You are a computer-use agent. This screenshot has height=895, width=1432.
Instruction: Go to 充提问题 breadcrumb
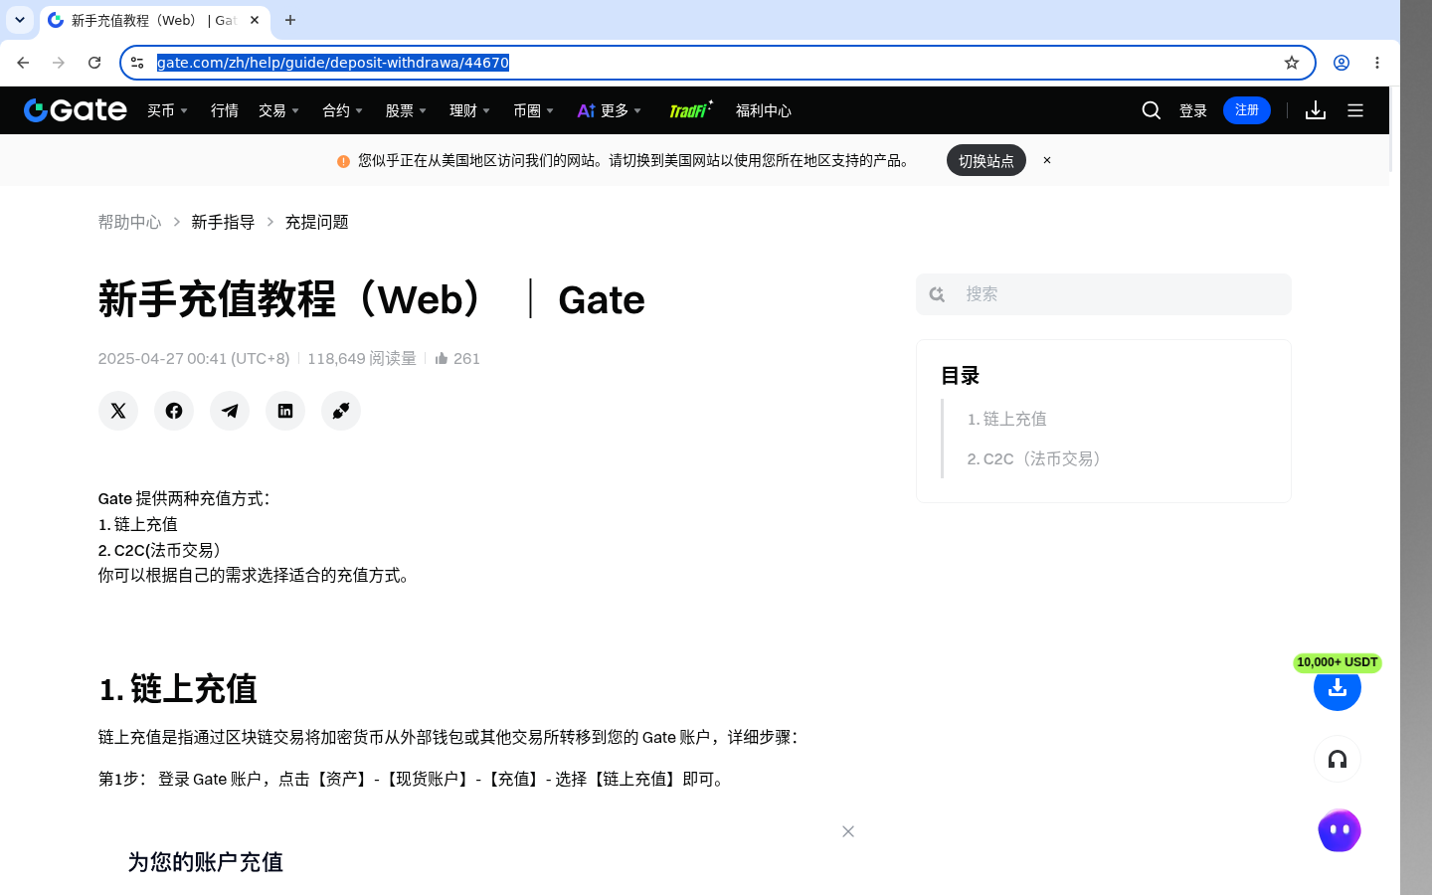click(316, 222)
